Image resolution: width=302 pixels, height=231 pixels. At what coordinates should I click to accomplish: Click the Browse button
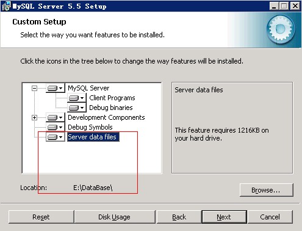(x=267, y=190)
